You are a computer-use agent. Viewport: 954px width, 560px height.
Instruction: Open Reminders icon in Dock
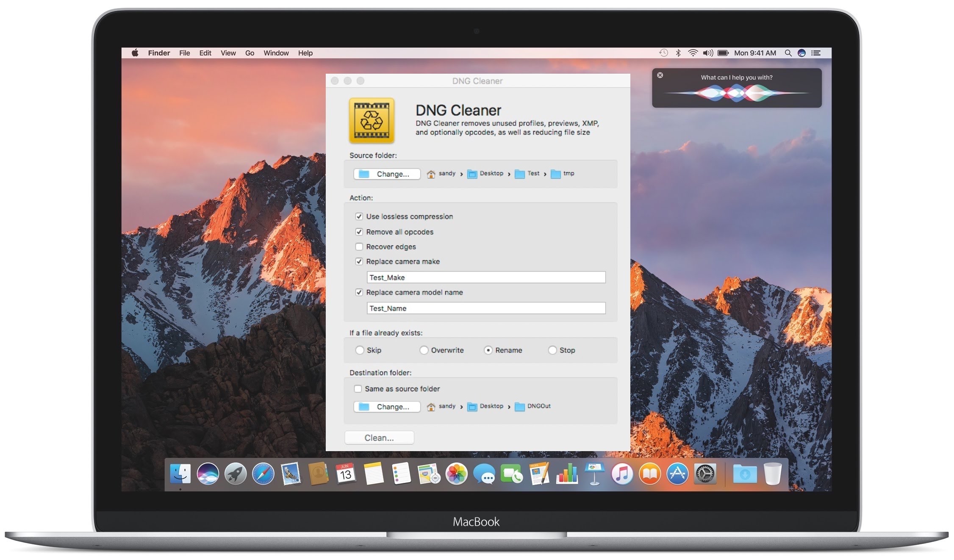(401, 474)
